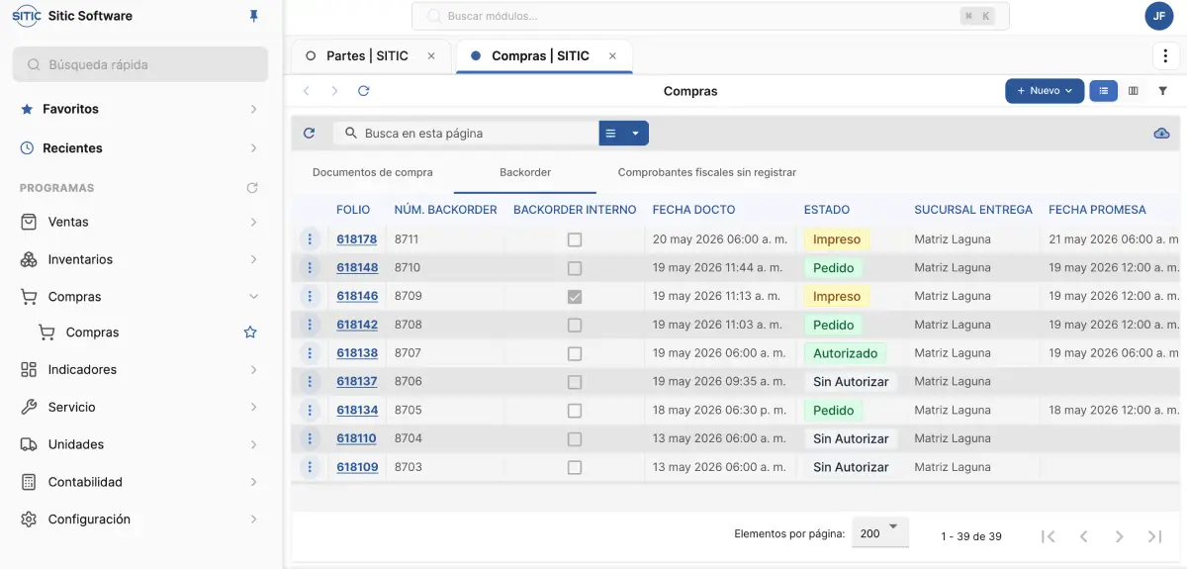
Task: Click the Búsqueda rápida field
Action: coord(140,64)
